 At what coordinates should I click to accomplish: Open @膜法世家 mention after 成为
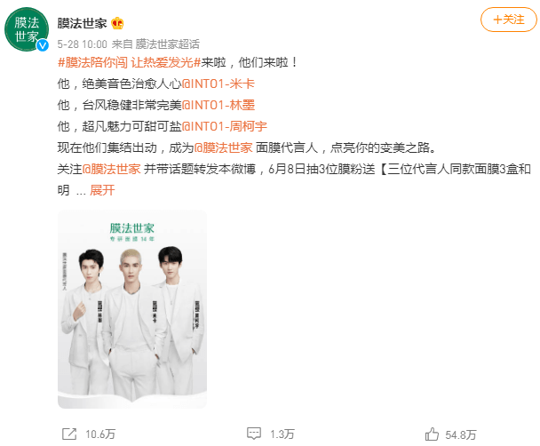tap(223, 147)
